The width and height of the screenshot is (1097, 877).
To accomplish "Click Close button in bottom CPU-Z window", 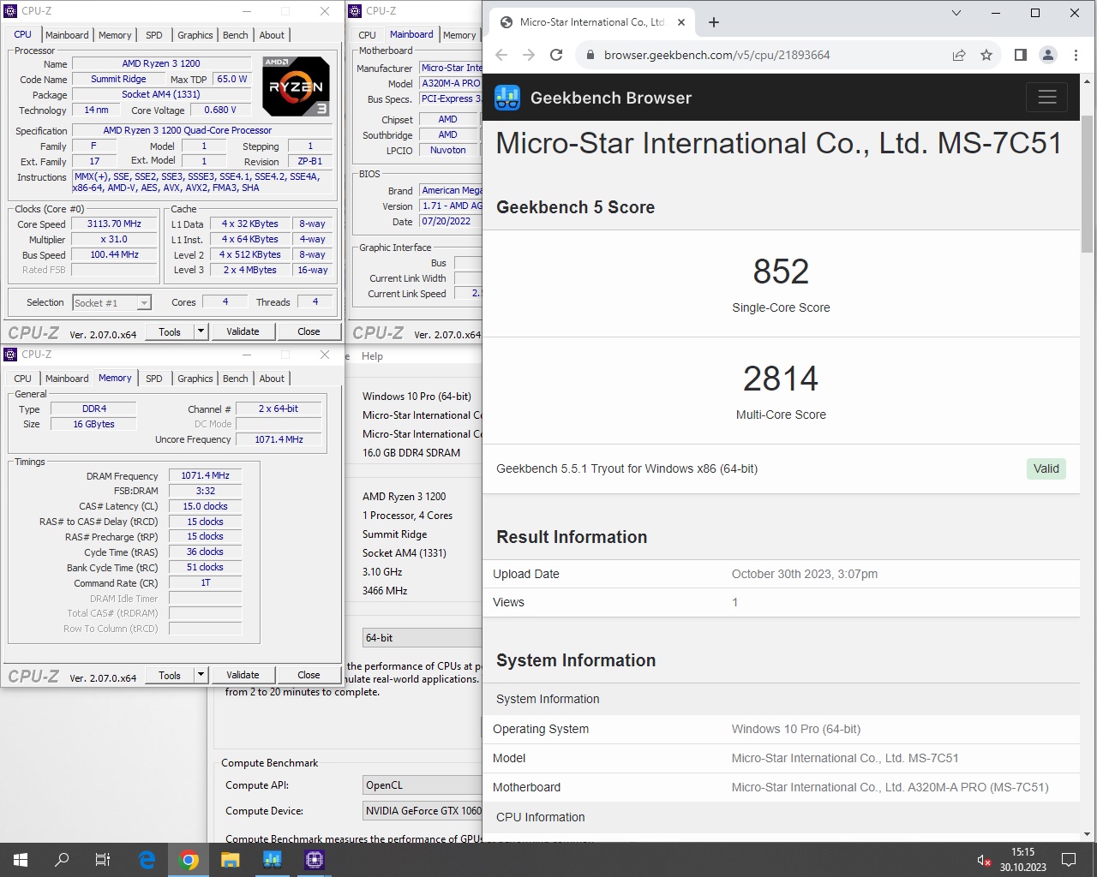I will click(x=309, y=675).
